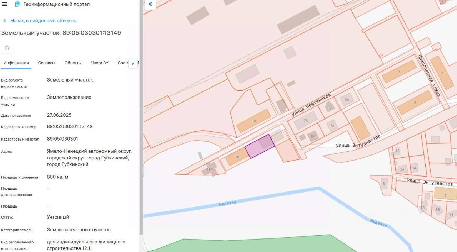
Task: Click building 10 next to the parcel
Action: (237, 157)
